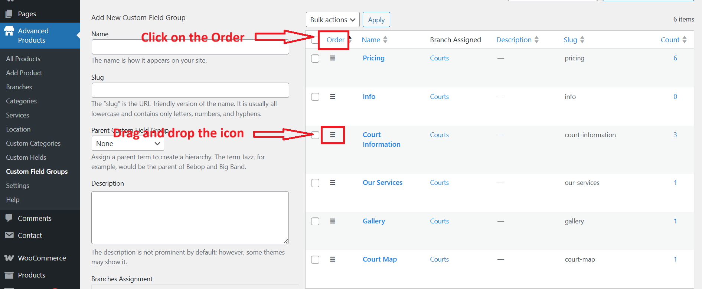The height and width of the screenshot is (289, 702).
Task: Click the drag handle icon next to Court Information
Action: (x=332, y=135)
